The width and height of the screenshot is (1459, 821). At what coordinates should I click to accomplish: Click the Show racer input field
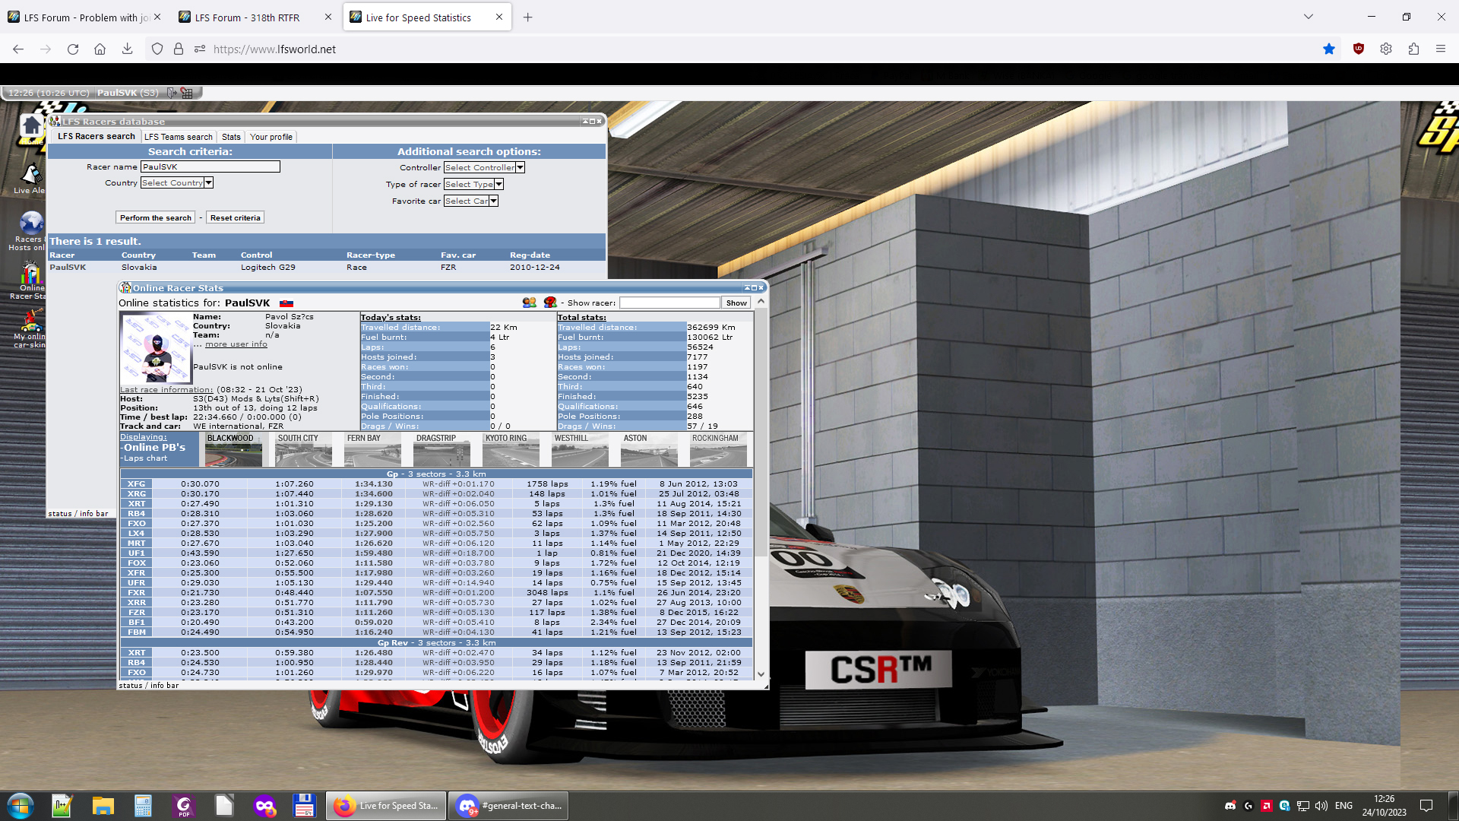tap(669, 303)
